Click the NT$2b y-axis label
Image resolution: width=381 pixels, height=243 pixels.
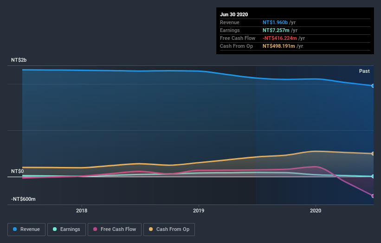19,60
